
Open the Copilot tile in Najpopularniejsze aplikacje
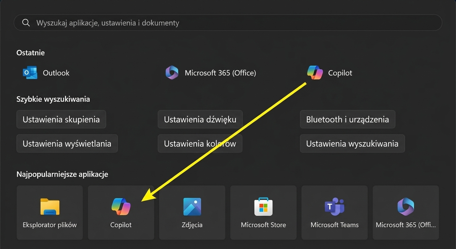pyautogui.click(x=121, y=212)
